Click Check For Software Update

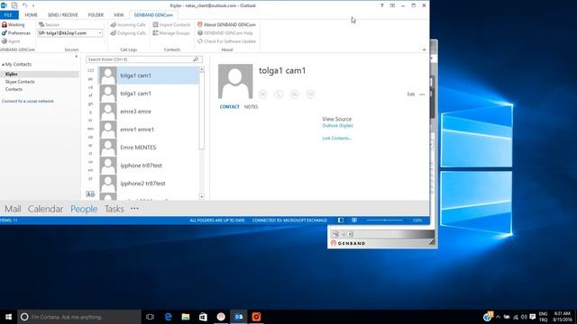coord(226,41)
